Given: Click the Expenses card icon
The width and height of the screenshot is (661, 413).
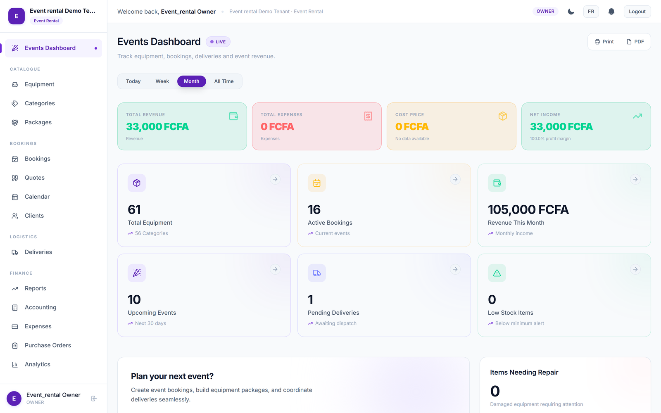Looking at the screenshot, I should coord(15,326).
